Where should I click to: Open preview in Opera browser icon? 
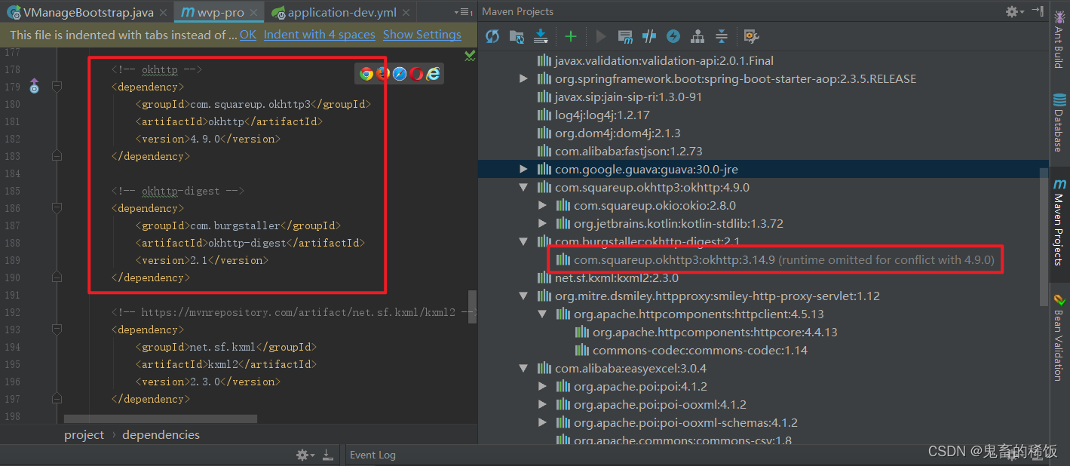[416, 73]
